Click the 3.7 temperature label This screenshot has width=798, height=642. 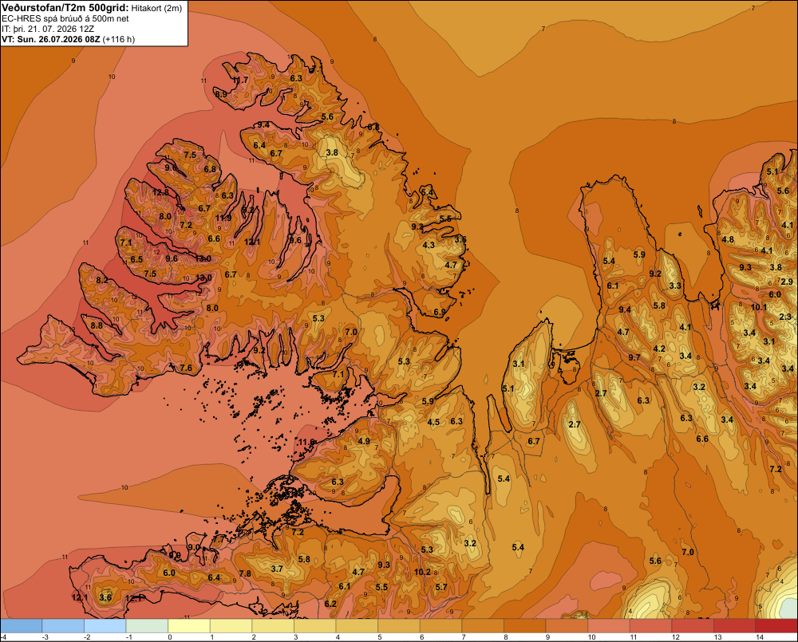pos(277,569)
